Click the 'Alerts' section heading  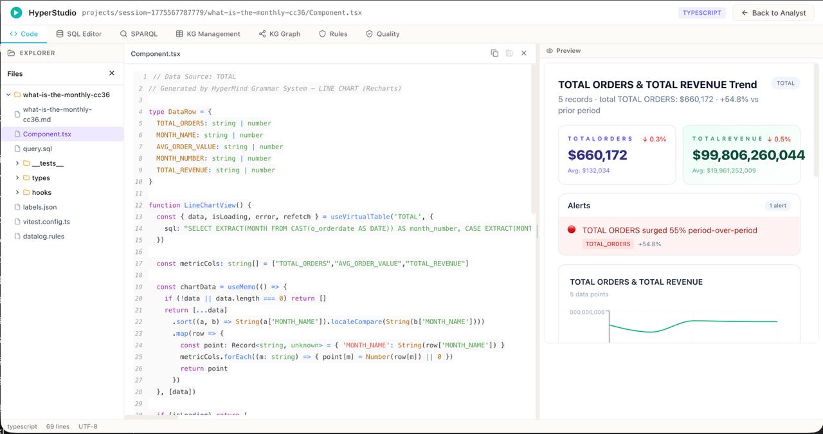point(579,206)
